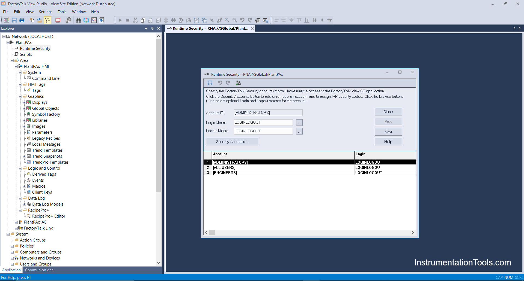Browse for Logout Macro with ellipsis button
This screenshot has height=281, width=524.
[x=299, y=131]
